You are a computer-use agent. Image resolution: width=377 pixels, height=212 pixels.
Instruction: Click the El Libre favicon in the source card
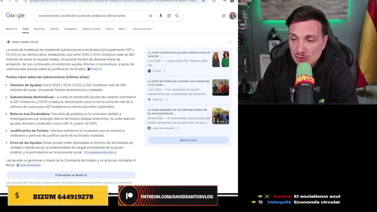149,71
